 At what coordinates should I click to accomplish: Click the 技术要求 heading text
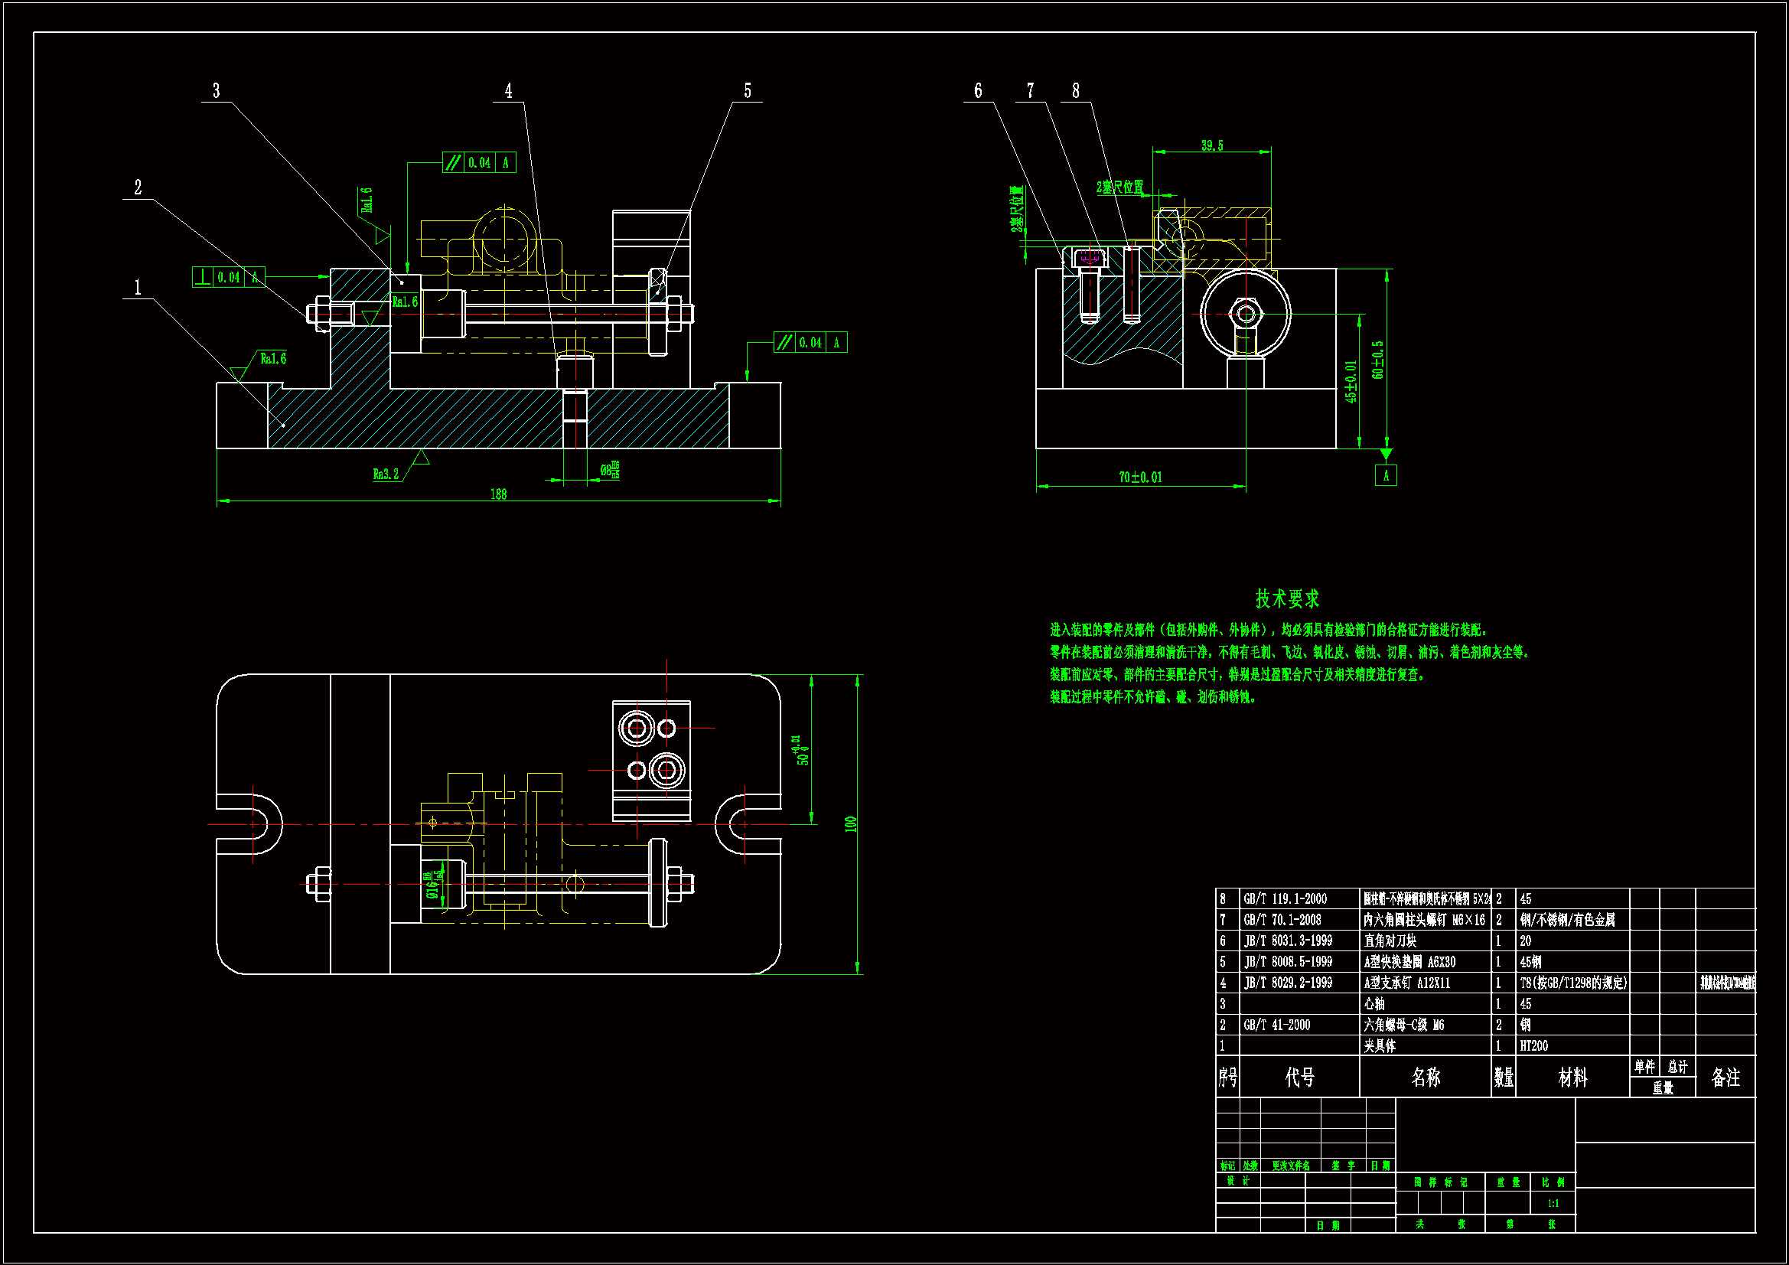[x=1286, y=598]
